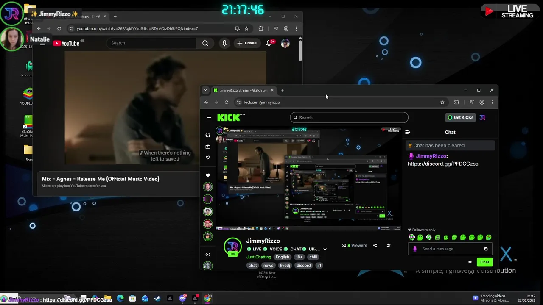Open the Kick browse icon in sidebar

[207, 146]
